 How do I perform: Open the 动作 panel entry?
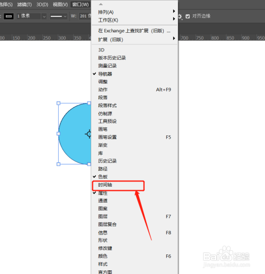(135, 89)
